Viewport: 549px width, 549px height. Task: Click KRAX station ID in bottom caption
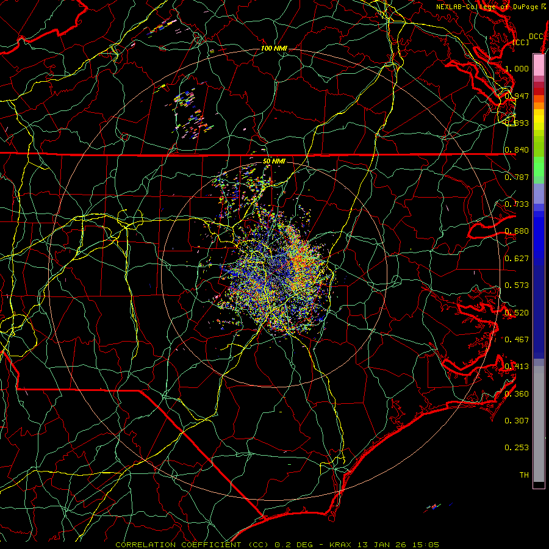[x=342, y=545]
